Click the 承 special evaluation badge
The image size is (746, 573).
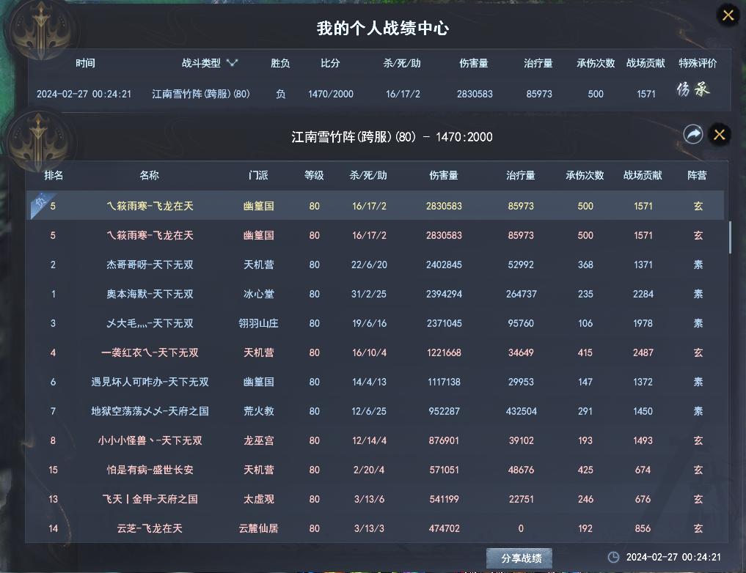point(702,90)
